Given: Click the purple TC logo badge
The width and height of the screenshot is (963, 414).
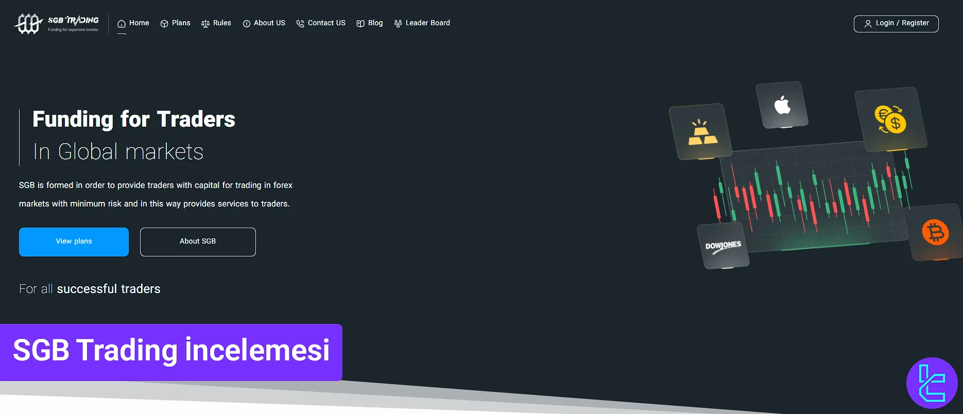Looking at the screenshot, I should tap(932, 383).
